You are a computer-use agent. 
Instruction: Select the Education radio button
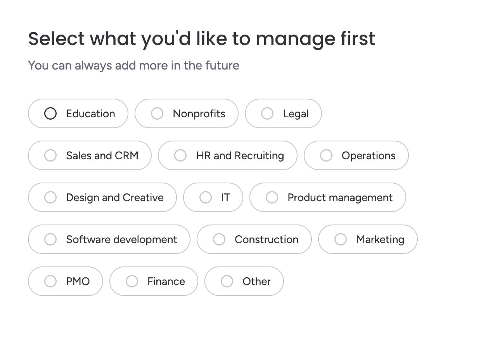pyautogui.click(x=50, y=113)
